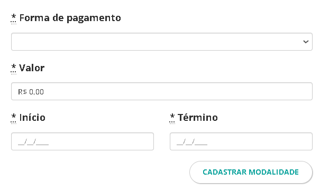Click the Forma de pagamento label
Viewport: 320px width, 191px height.
tap(70, 18)
